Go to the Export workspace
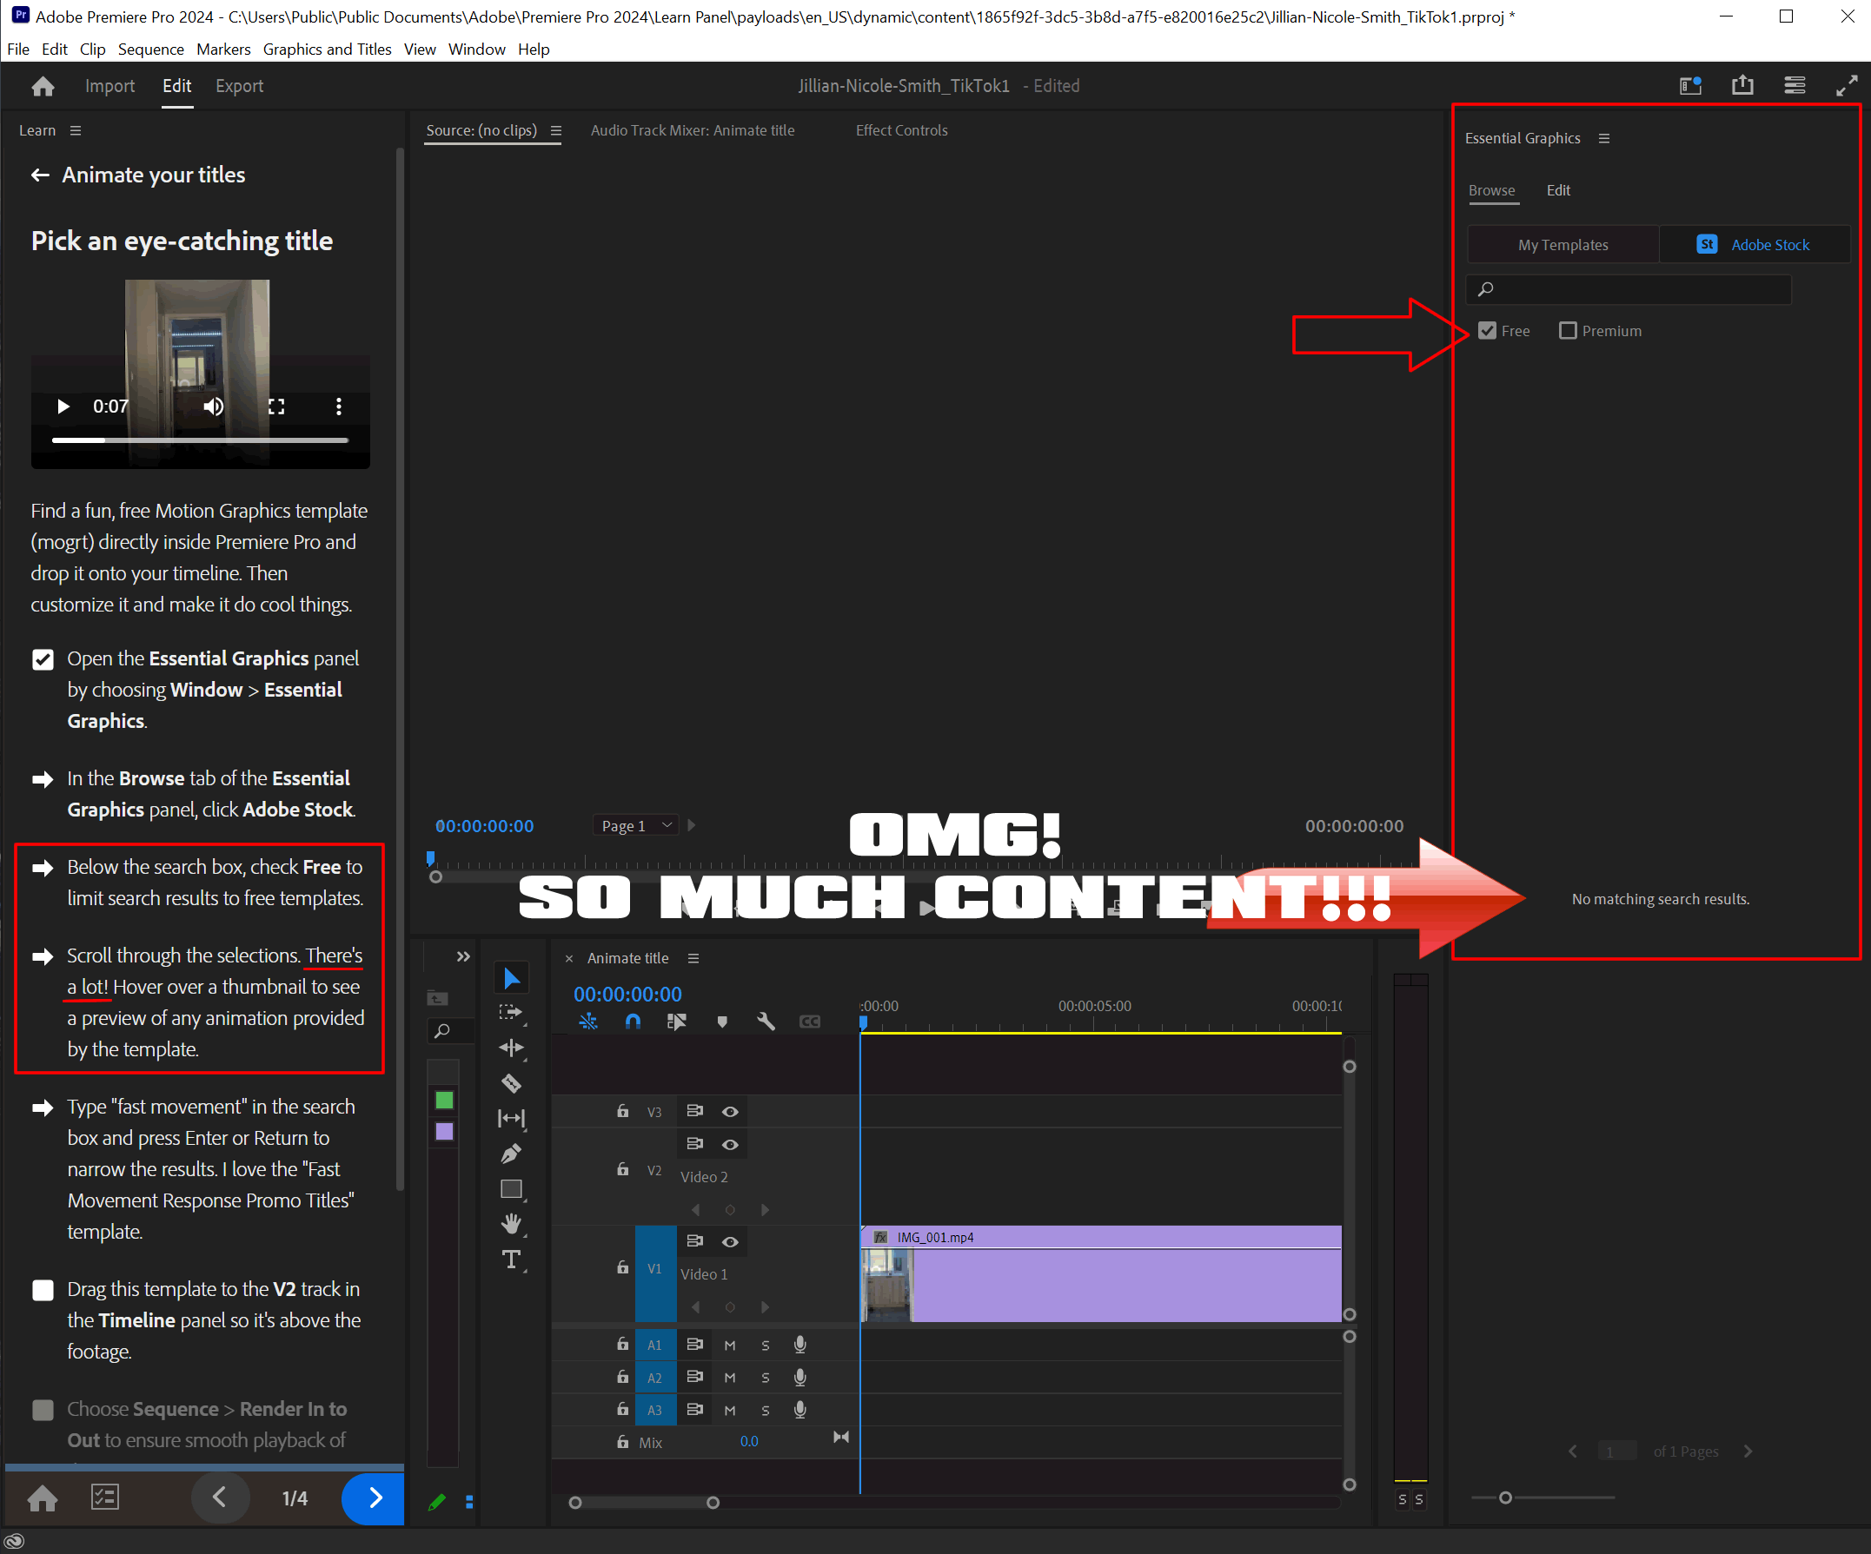 point(240,85)
